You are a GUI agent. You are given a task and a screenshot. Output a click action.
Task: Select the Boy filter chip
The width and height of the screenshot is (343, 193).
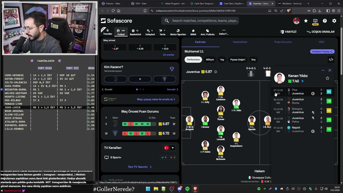click(253, 60)
